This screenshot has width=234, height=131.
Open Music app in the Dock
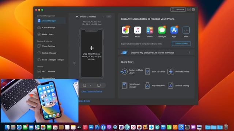[x=85, y=127]
